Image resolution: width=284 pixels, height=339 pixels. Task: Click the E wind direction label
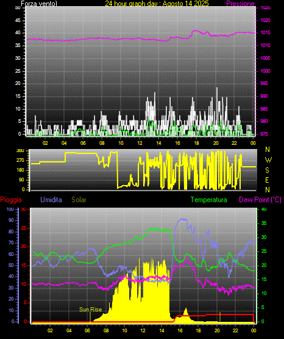click(267, 180)
